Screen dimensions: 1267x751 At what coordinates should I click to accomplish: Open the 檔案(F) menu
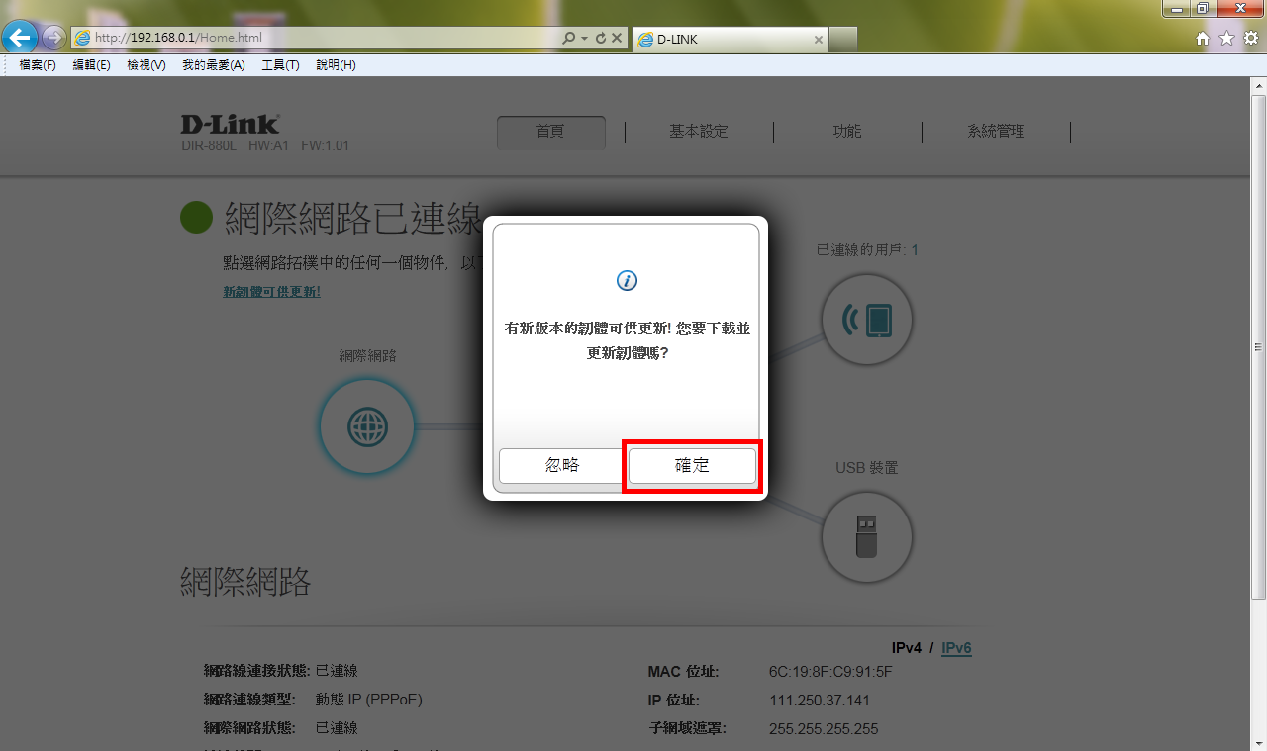click(x=38, y=65)
